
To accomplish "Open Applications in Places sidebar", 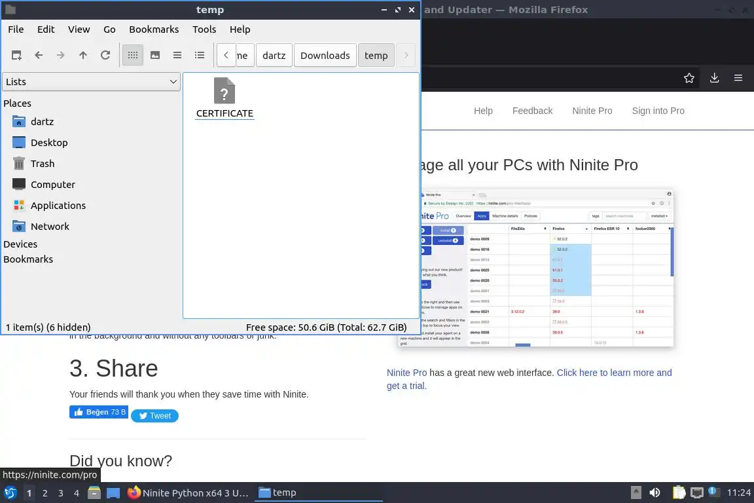I will tap(58, 206).
